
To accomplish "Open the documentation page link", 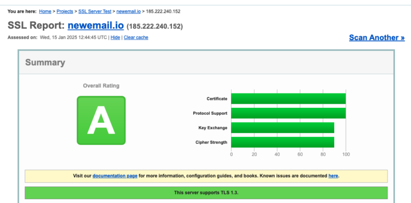I will click(x=115, y=176).
